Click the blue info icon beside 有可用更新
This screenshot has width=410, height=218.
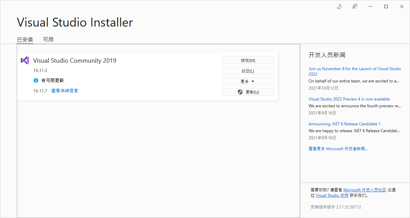36,80
